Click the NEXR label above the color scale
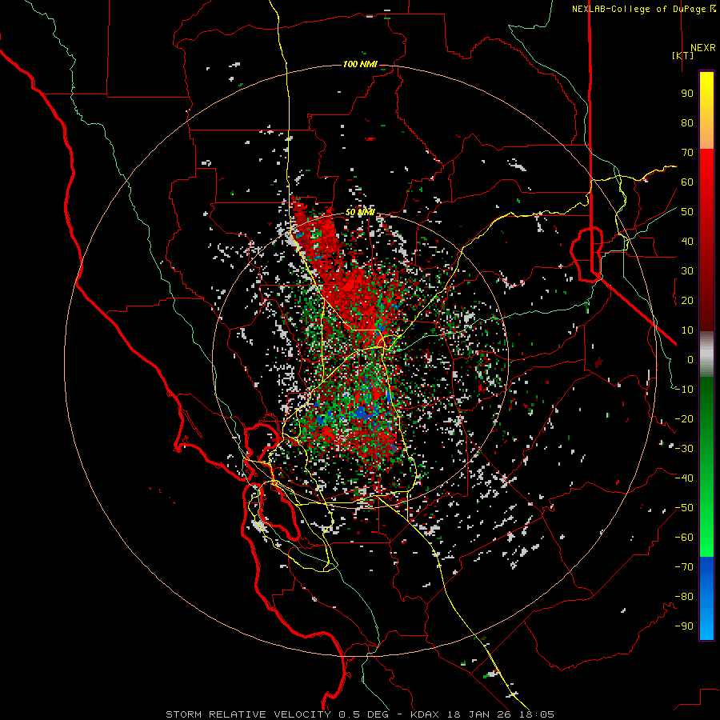The width and height of the screenshot is (720, 720). pos(702,48)
